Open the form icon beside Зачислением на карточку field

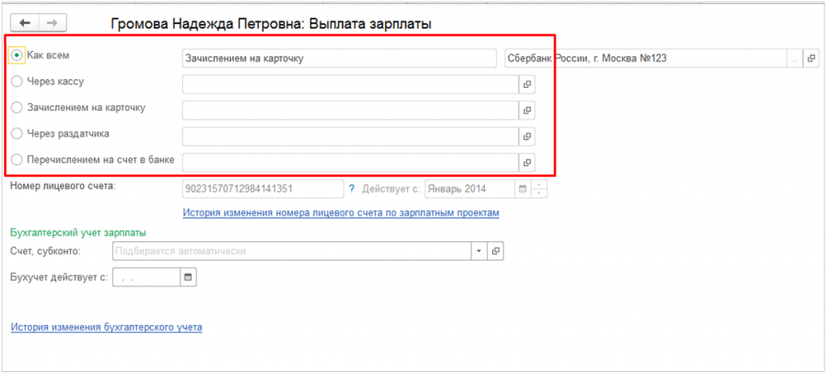pos(527,111)
